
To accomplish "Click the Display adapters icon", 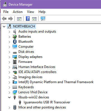I will pyautogui.click(x=15, y=57).
